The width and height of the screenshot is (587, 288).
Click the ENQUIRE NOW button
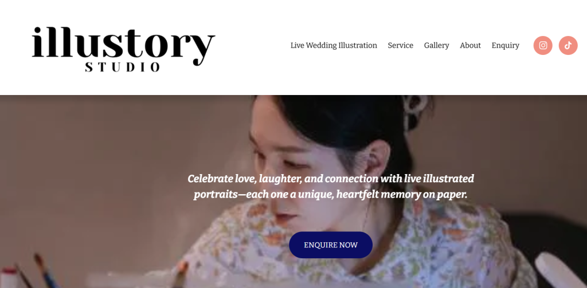(331, 245)
